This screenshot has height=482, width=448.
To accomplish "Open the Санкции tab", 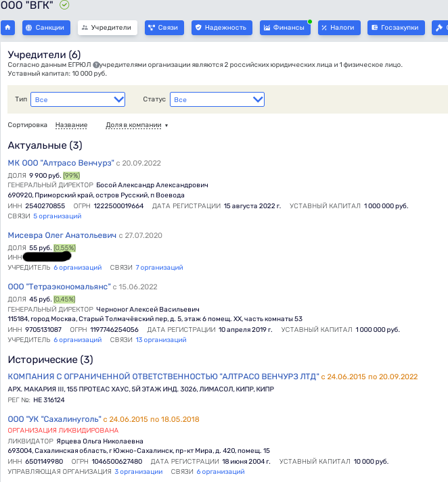I will pyautogui.click(x=46, y=28).
